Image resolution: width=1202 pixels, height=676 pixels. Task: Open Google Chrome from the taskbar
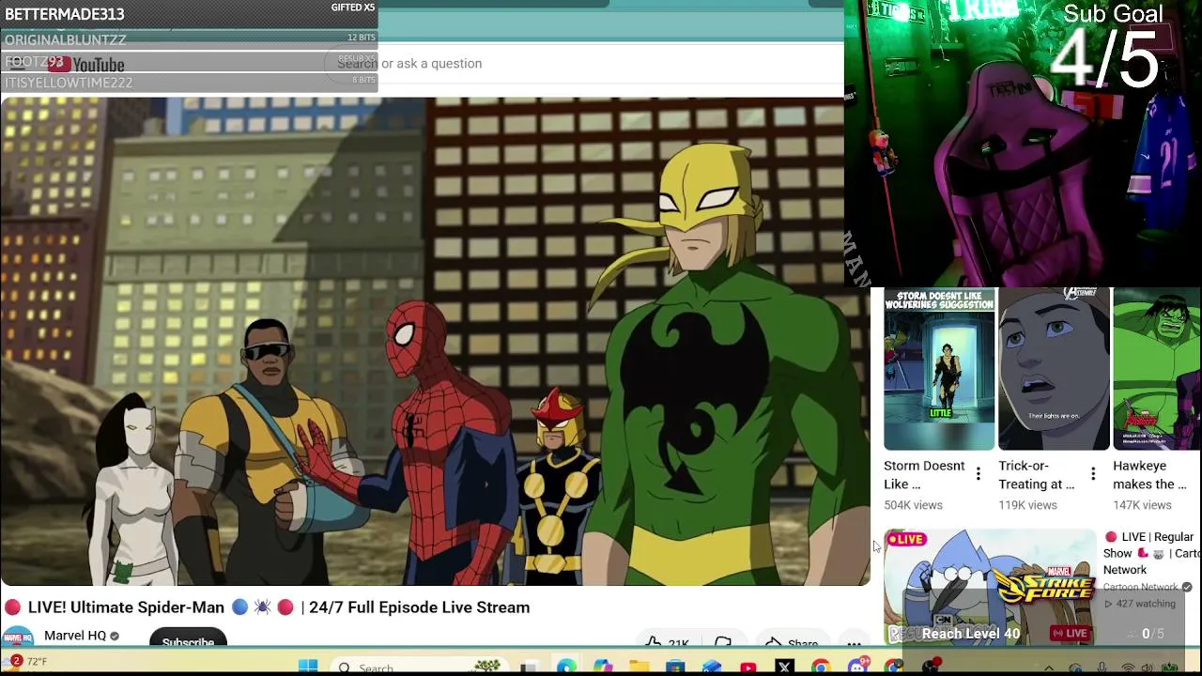[820, 667]
